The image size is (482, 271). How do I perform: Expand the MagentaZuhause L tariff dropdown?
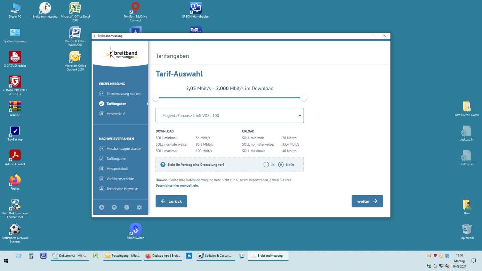[230, 115]
